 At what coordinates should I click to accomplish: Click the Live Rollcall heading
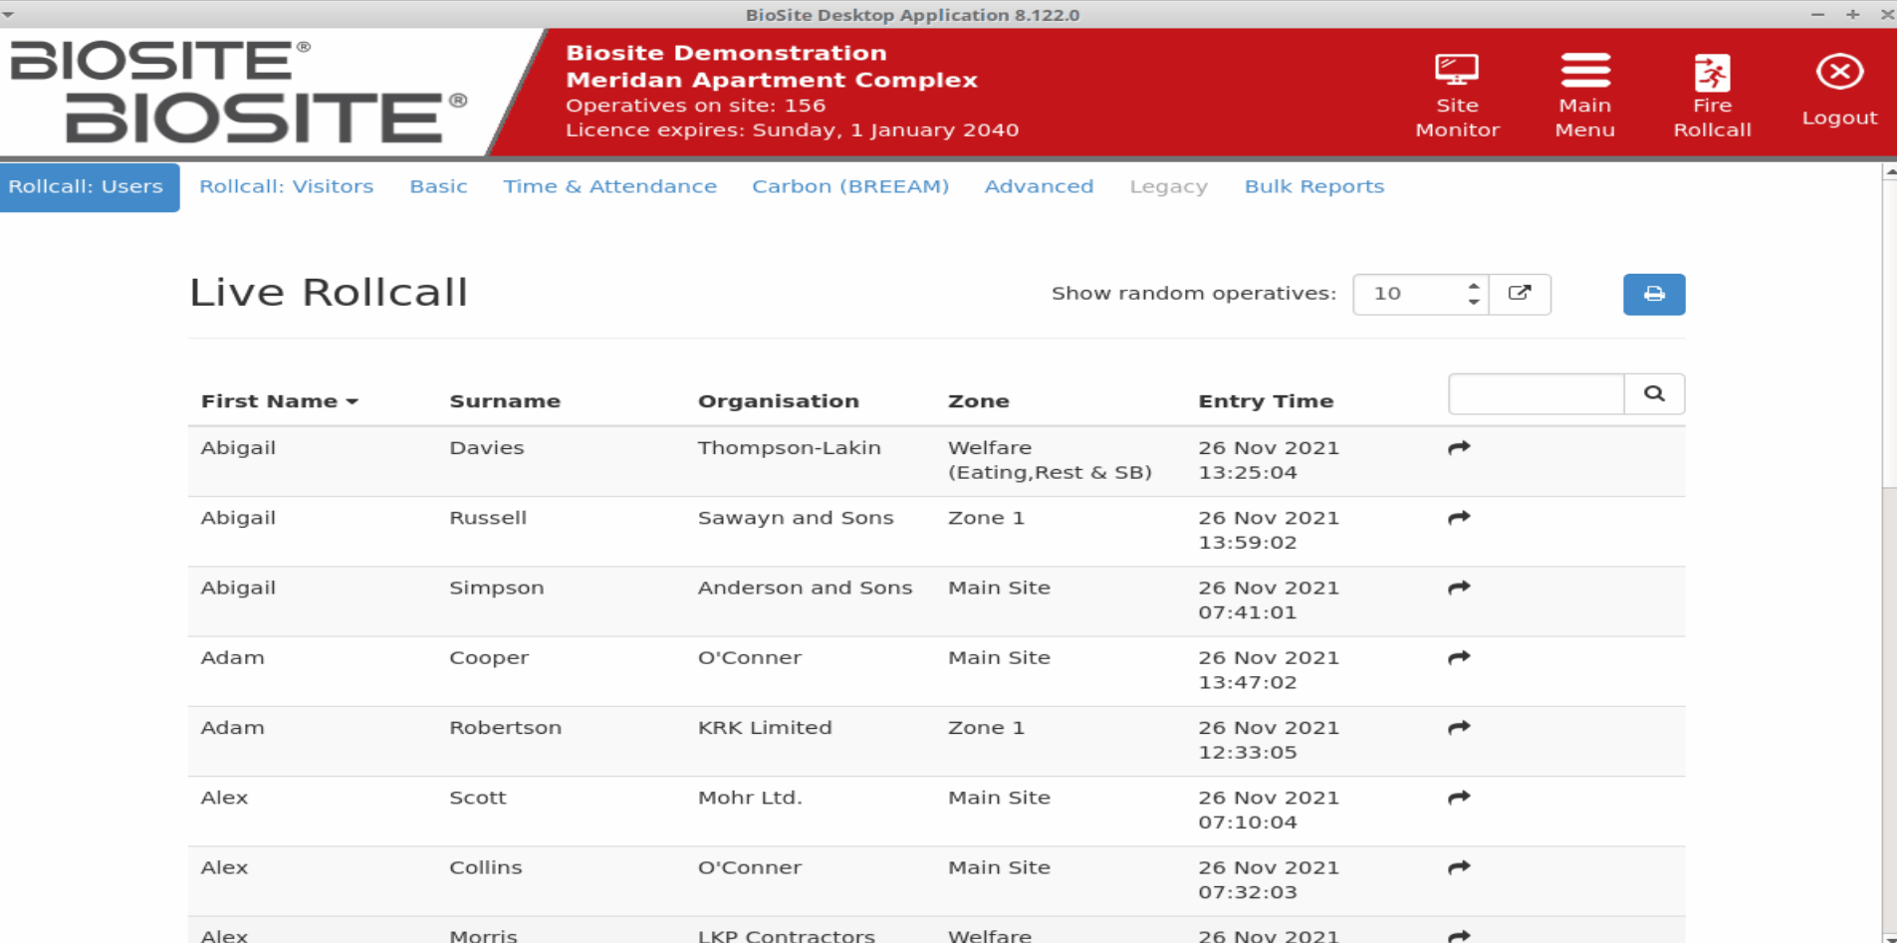(x=329, y=293)
